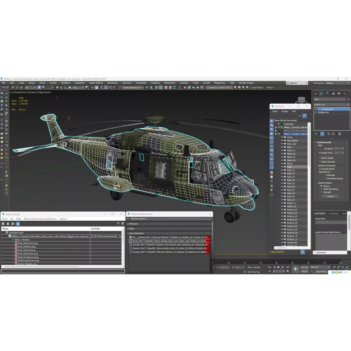Viewport: 351px width, 351px height.
Task: Open the Workspaces dropdown set to Default
Action: (x=338, y=83)
